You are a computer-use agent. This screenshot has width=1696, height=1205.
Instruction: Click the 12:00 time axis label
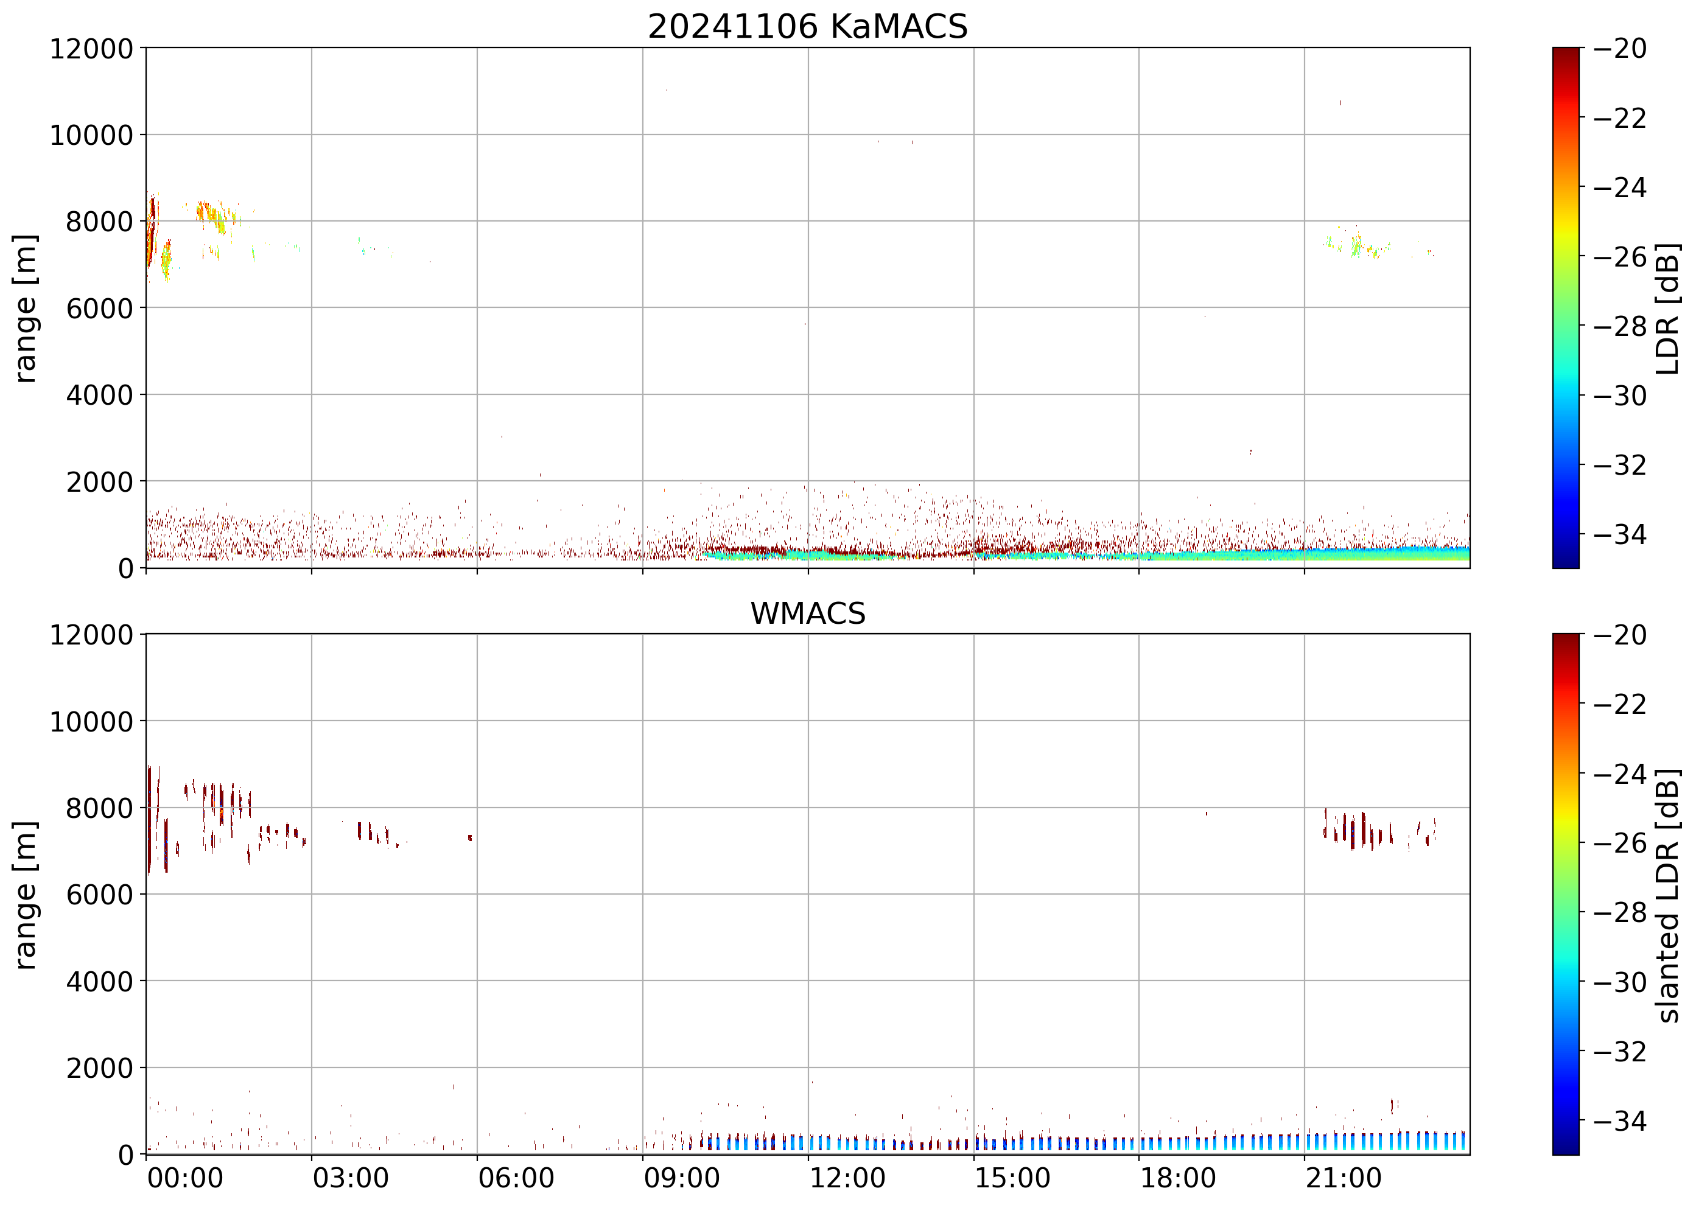point(847,1178)
